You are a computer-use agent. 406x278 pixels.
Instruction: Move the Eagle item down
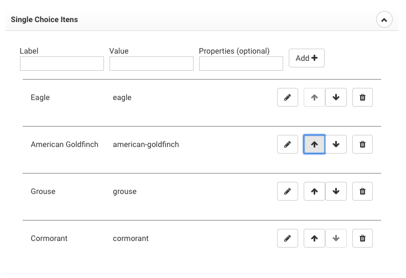pos(336,97)
